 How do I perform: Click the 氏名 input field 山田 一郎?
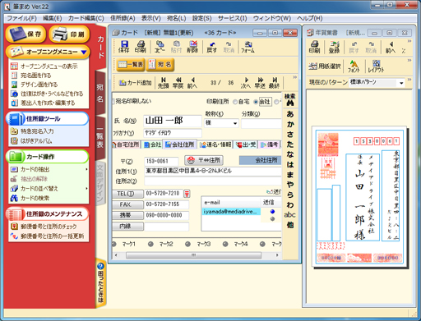[x=173, y=121]
